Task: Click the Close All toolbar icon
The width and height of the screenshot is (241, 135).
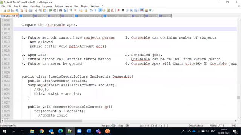Action: pyautogui.click(x=26, y=10)
